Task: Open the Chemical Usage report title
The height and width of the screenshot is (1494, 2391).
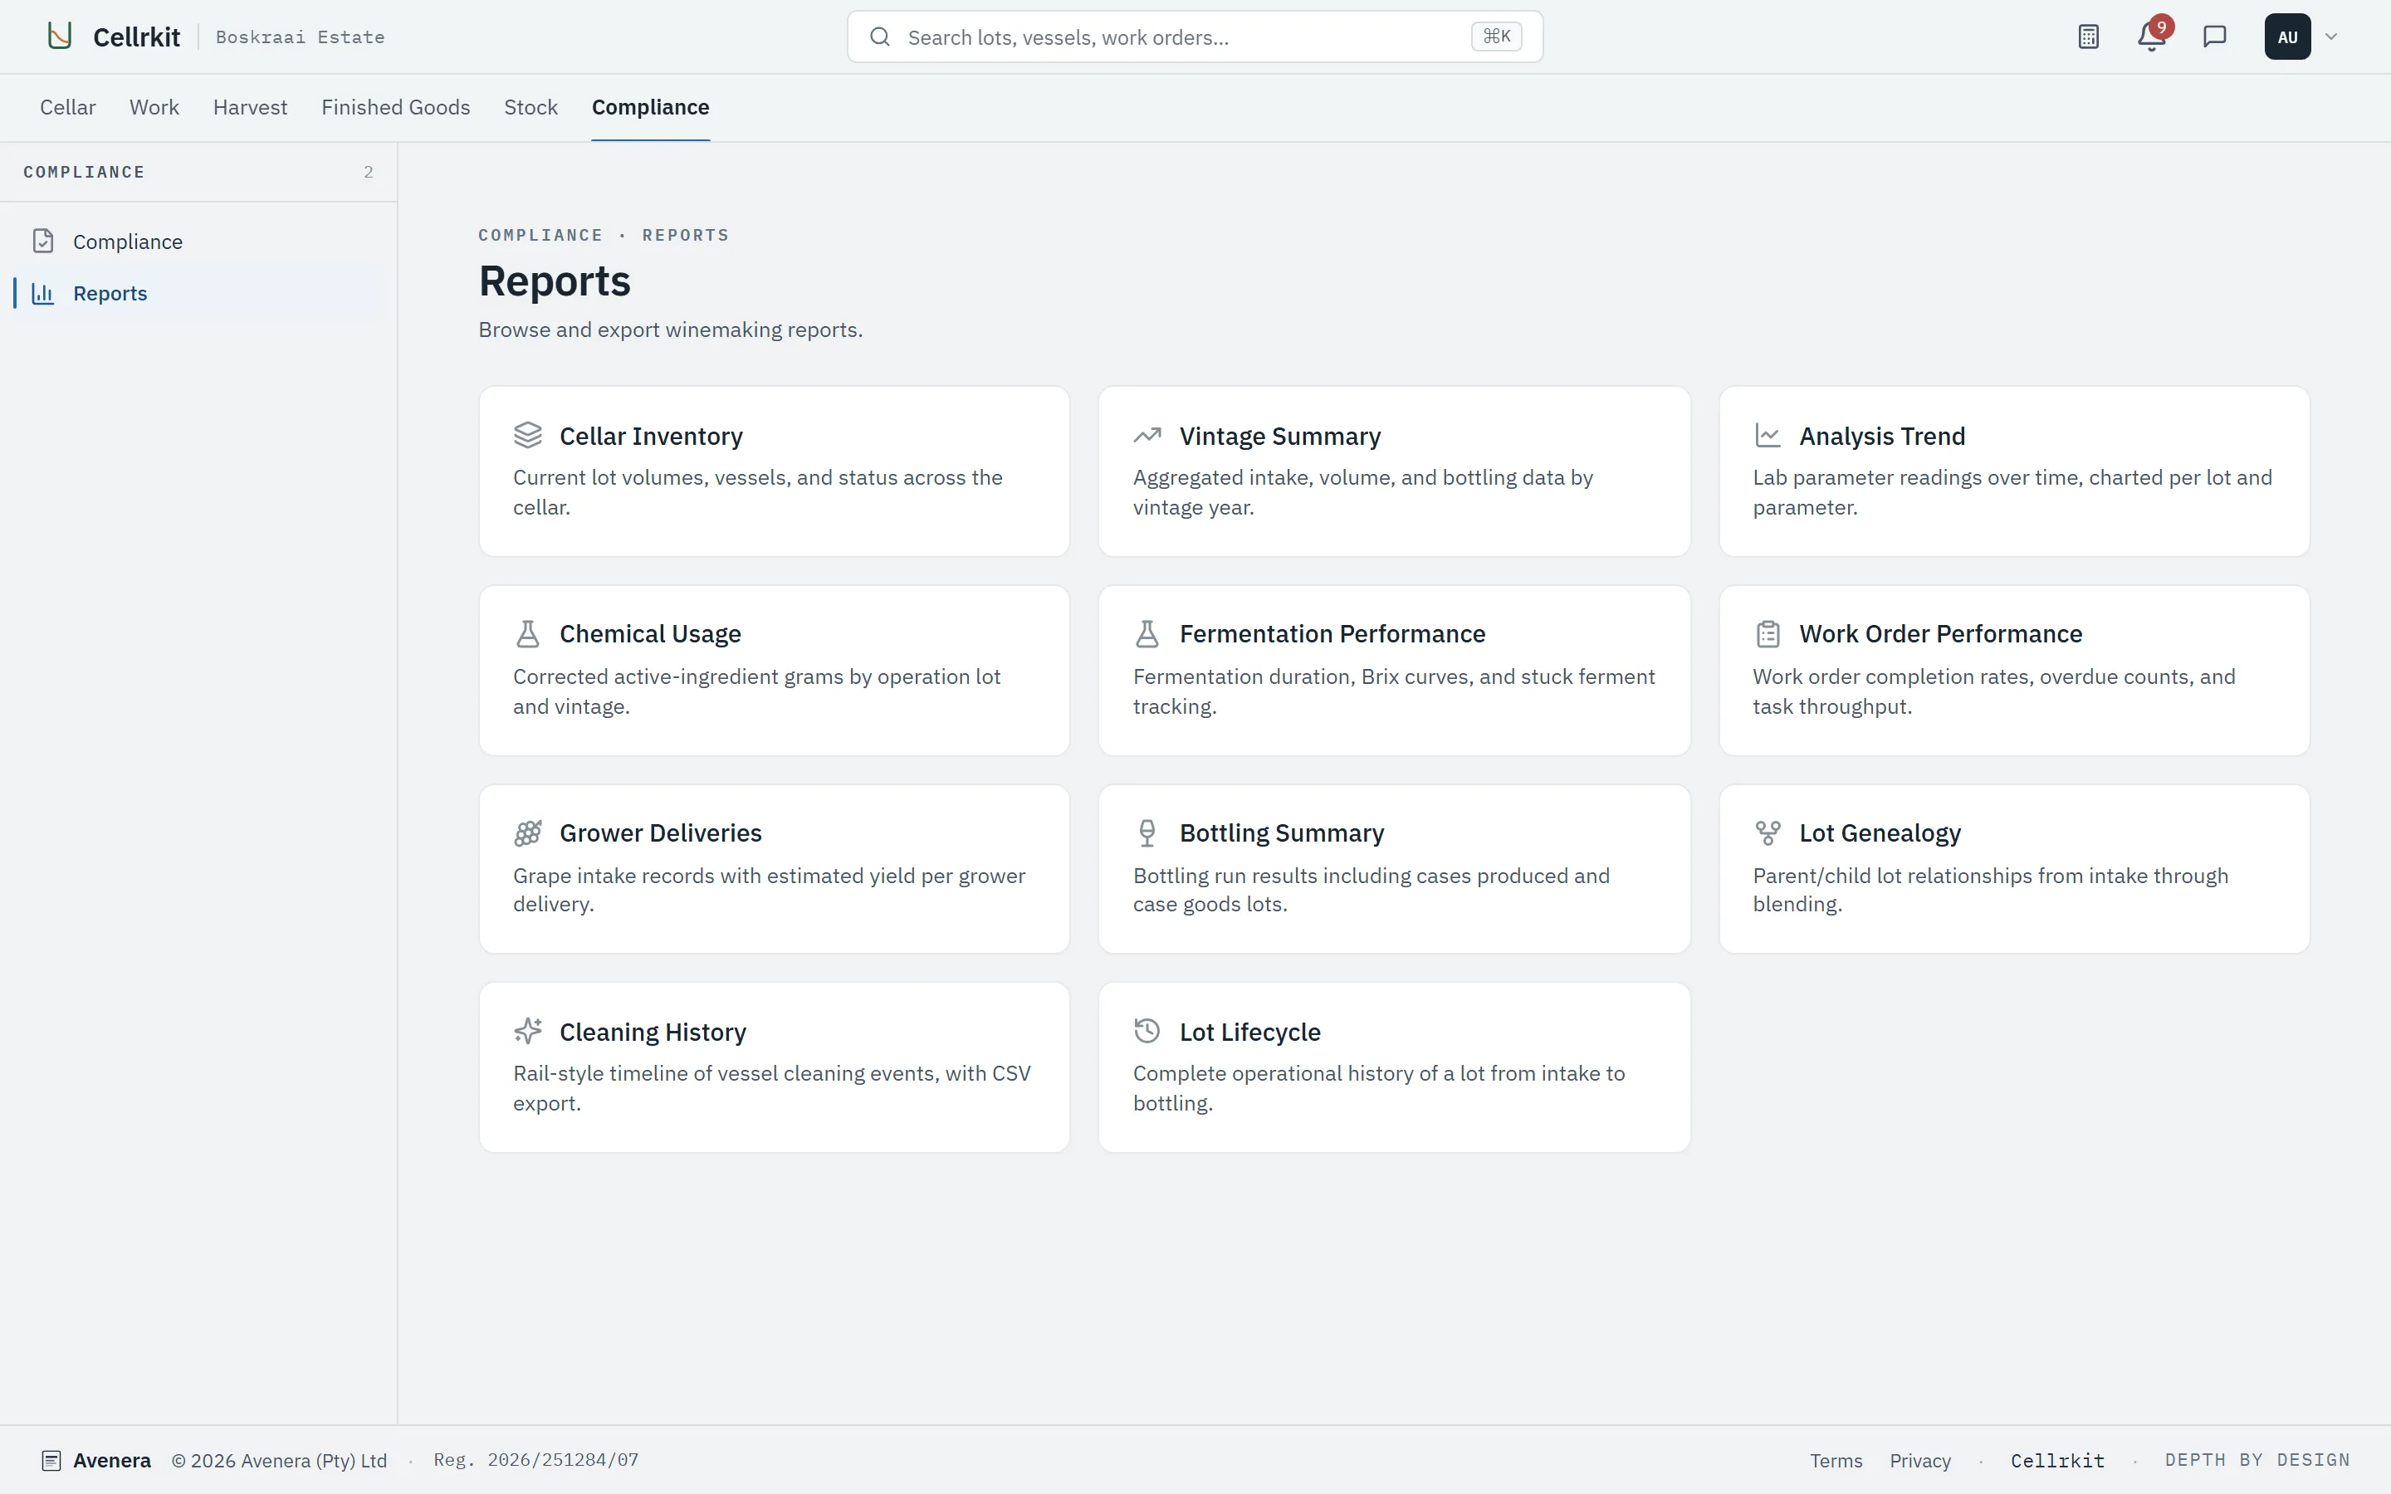Action: (x=650, y=633)
